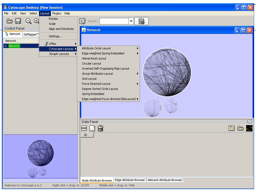Switch to Network Attribute Browser tab

click(165, 180)
